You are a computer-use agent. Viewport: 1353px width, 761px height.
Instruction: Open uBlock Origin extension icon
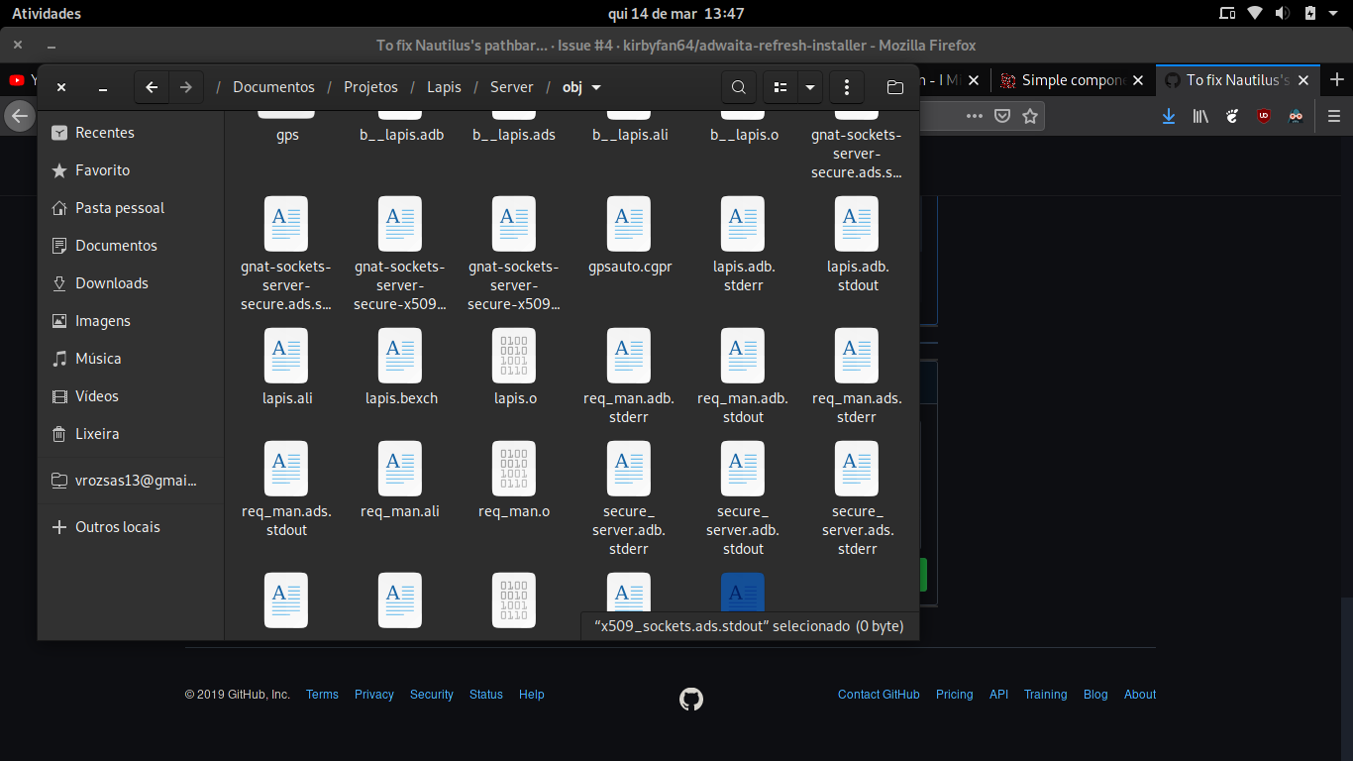(x=1264, y=116)
